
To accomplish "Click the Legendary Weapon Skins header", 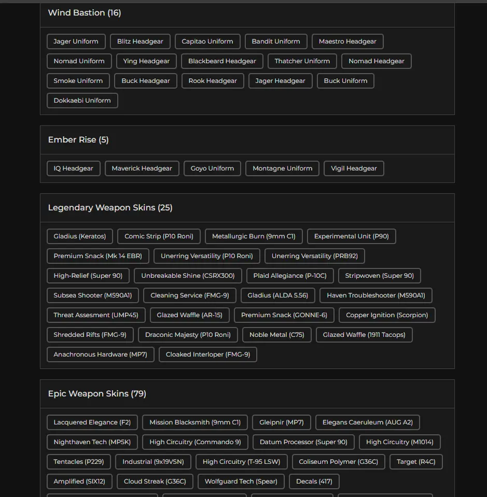I will 110,208.
